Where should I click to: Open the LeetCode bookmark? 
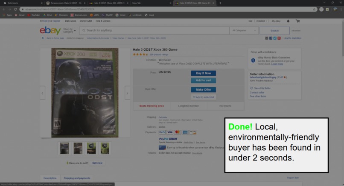[x=135, y=15]
